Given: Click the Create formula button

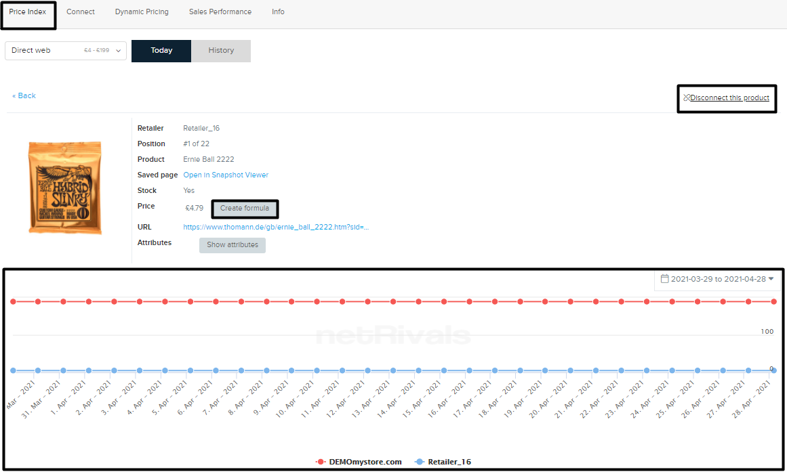Looking at the screenshot, I should pos(245,209).
